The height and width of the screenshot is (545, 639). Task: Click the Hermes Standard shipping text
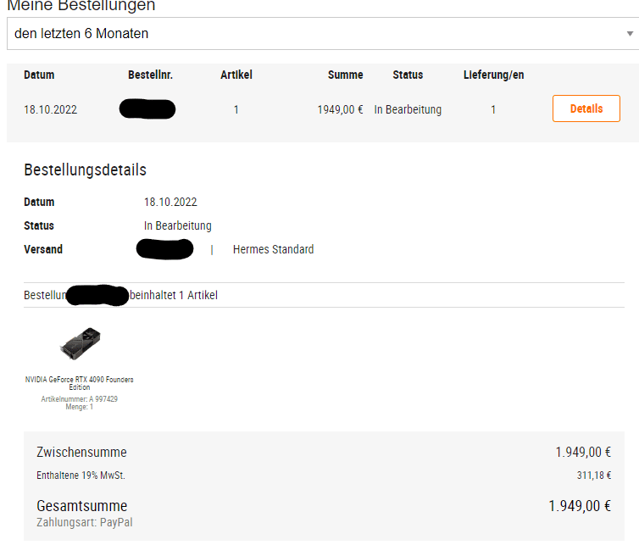pyautogui.click(x=274, y=249)
